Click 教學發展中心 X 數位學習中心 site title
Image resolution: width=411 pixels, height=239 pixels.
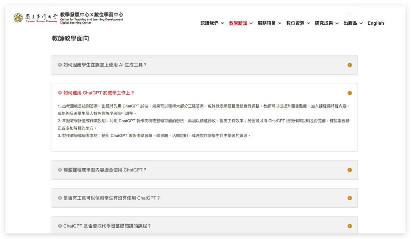coord(91,15)
